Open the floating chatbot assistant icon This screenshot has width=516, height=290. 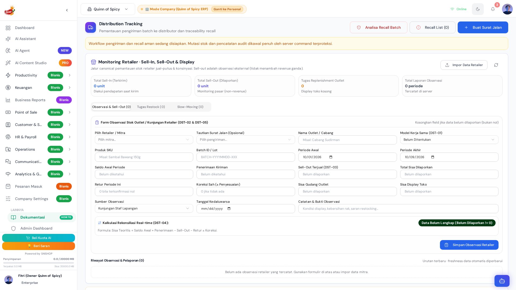pos(502,281)
